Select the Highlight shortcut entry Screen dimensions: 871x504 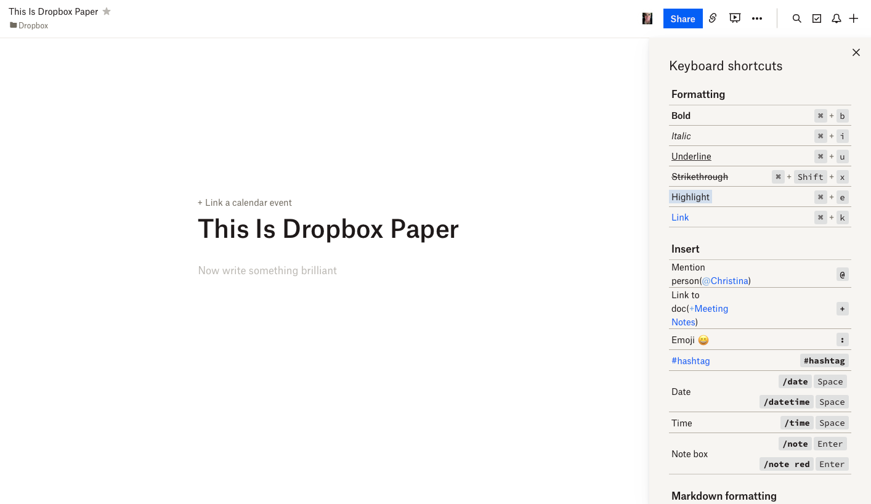(690, 197)
